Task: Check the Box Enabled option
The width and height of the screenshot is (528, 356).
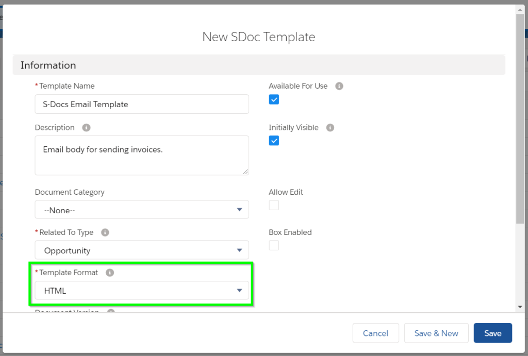Action: tap(274, 245)
